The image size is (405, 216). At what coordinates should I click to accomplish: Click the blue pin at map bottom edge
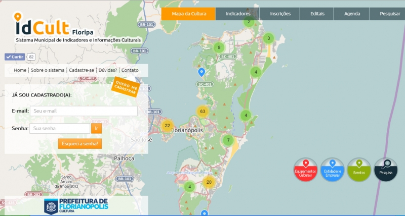[x=205, y=213]
